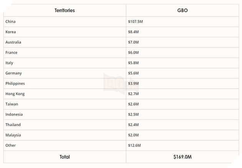
Task: Select the Taiwan territory cell
Action: (x=12, y=104)
